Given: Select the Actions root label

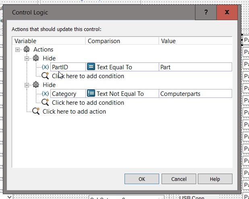Looking at the screenshot, I should pos(43,50).
